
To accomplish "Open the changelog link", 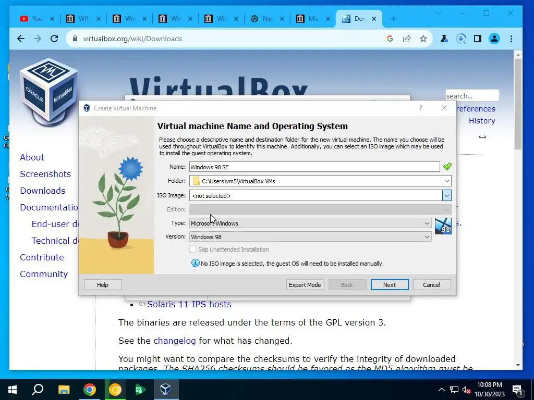I will [x=174, y=341].
